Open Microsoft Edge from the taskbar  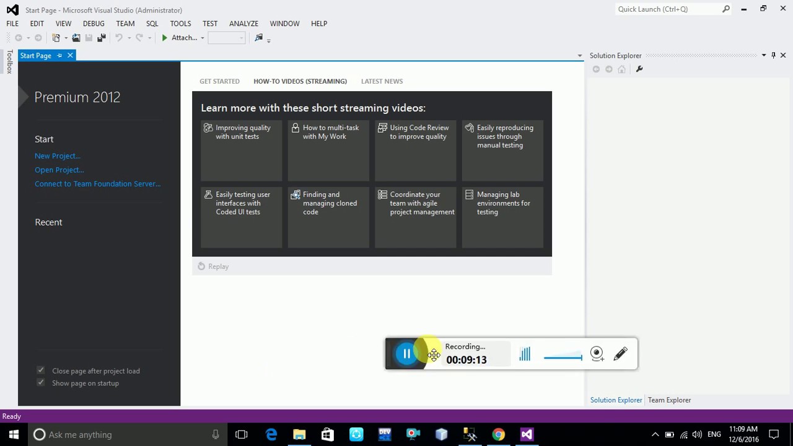(271, 435)
